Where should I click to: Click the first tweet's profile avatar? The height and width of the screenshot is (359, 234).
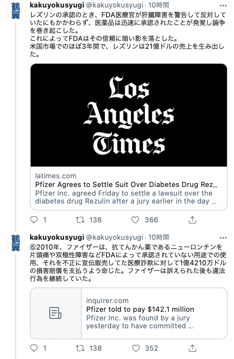(x=16, y=10)
